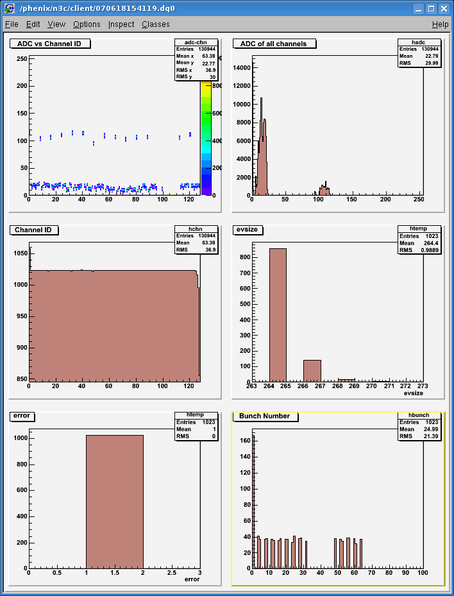The width and height of the screenshot is (454, 596).
Task: Click the ROOT window icon in title bar
Action: coord(10,8)
